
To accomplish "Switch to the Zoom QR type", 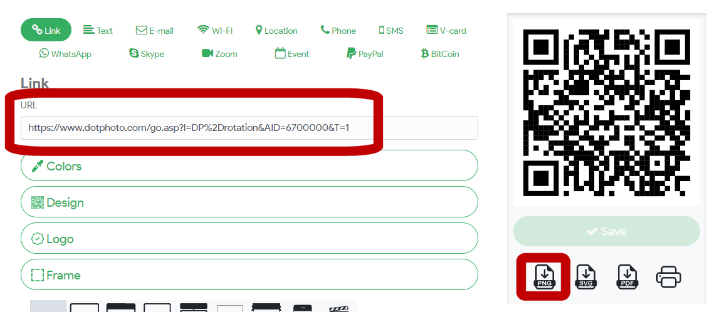I will [x=219, y=54].
